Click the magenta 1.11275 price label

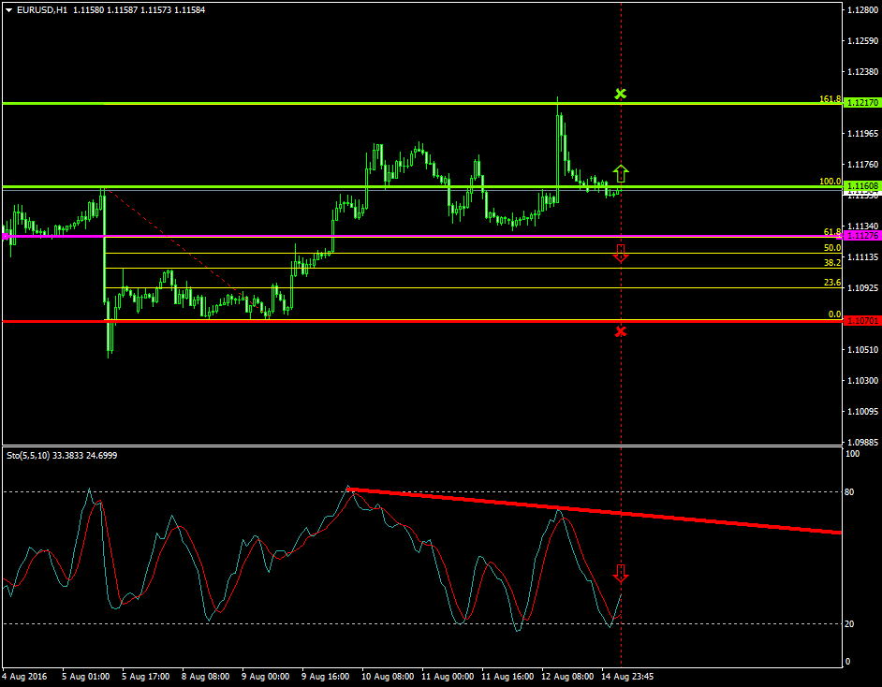860,236
